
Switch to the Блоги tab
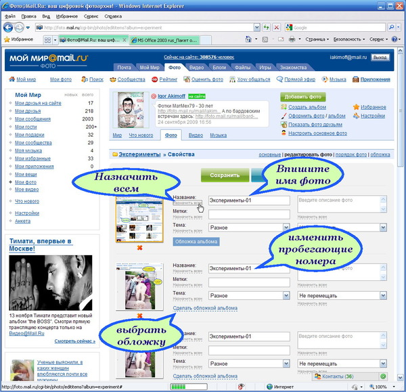219,67
